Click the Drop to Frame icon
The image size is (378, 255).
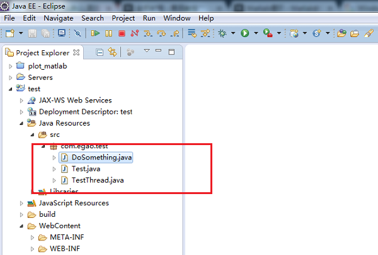[192, 33]
